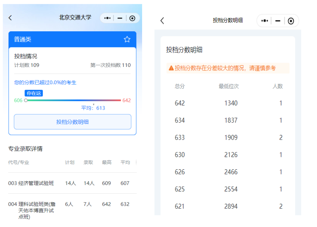This screenshot has height=227, width=317.
Task: Click the score slider handle at 606
Action: 26,100
